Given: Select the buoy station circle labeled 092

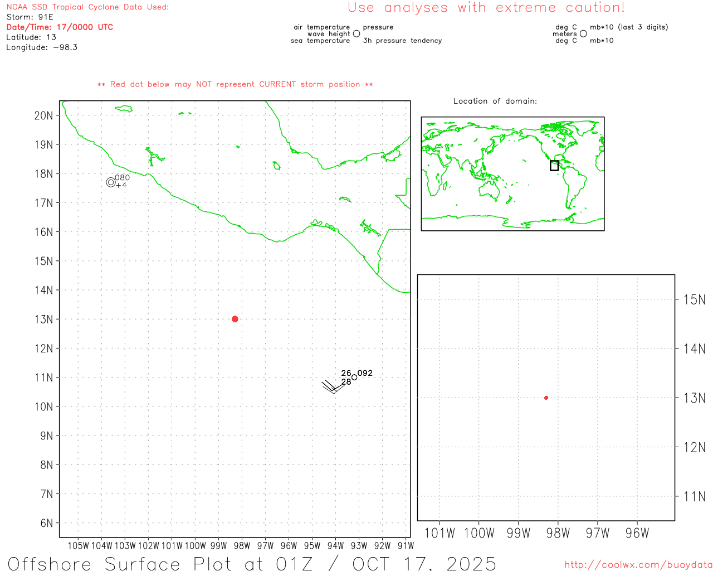Looking at the screenshot, I should (x=354, y=378).
